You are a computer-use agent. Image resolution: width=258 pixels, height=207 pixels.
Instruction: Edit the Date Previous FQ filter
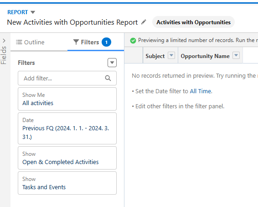click(x=67, y=128)
